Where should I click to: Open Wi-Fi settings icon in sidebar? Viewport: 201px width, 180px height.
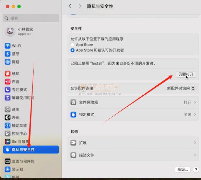(8, 46)
